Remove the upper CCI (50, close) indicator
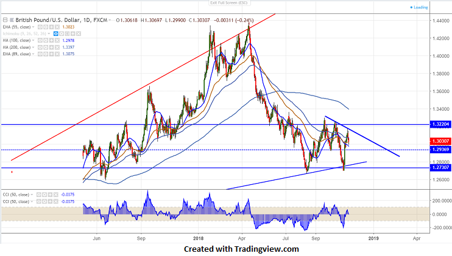Viewport: 452px width, 256px height. coord(56,195)
